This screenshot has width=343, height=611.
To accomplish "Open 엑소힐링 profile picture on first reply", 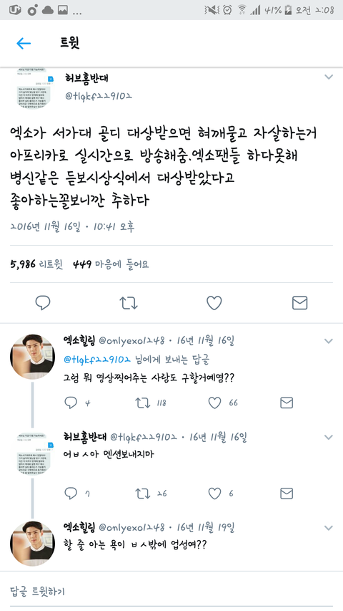I will click(32, 357).
